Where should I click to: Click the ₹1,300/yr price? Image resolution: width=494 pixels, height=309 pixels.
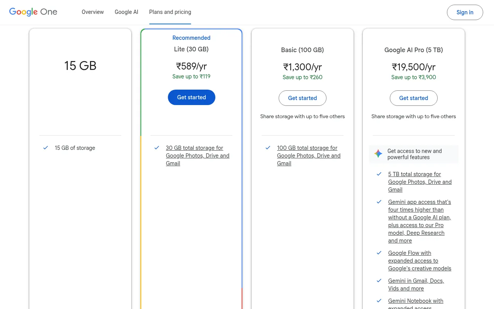[x=303, y=67]
